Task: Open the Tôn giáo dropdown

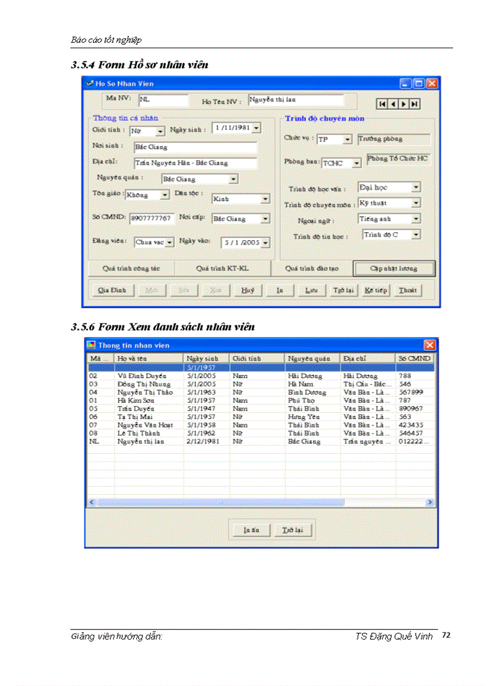Action: click(x=164, y=194)
